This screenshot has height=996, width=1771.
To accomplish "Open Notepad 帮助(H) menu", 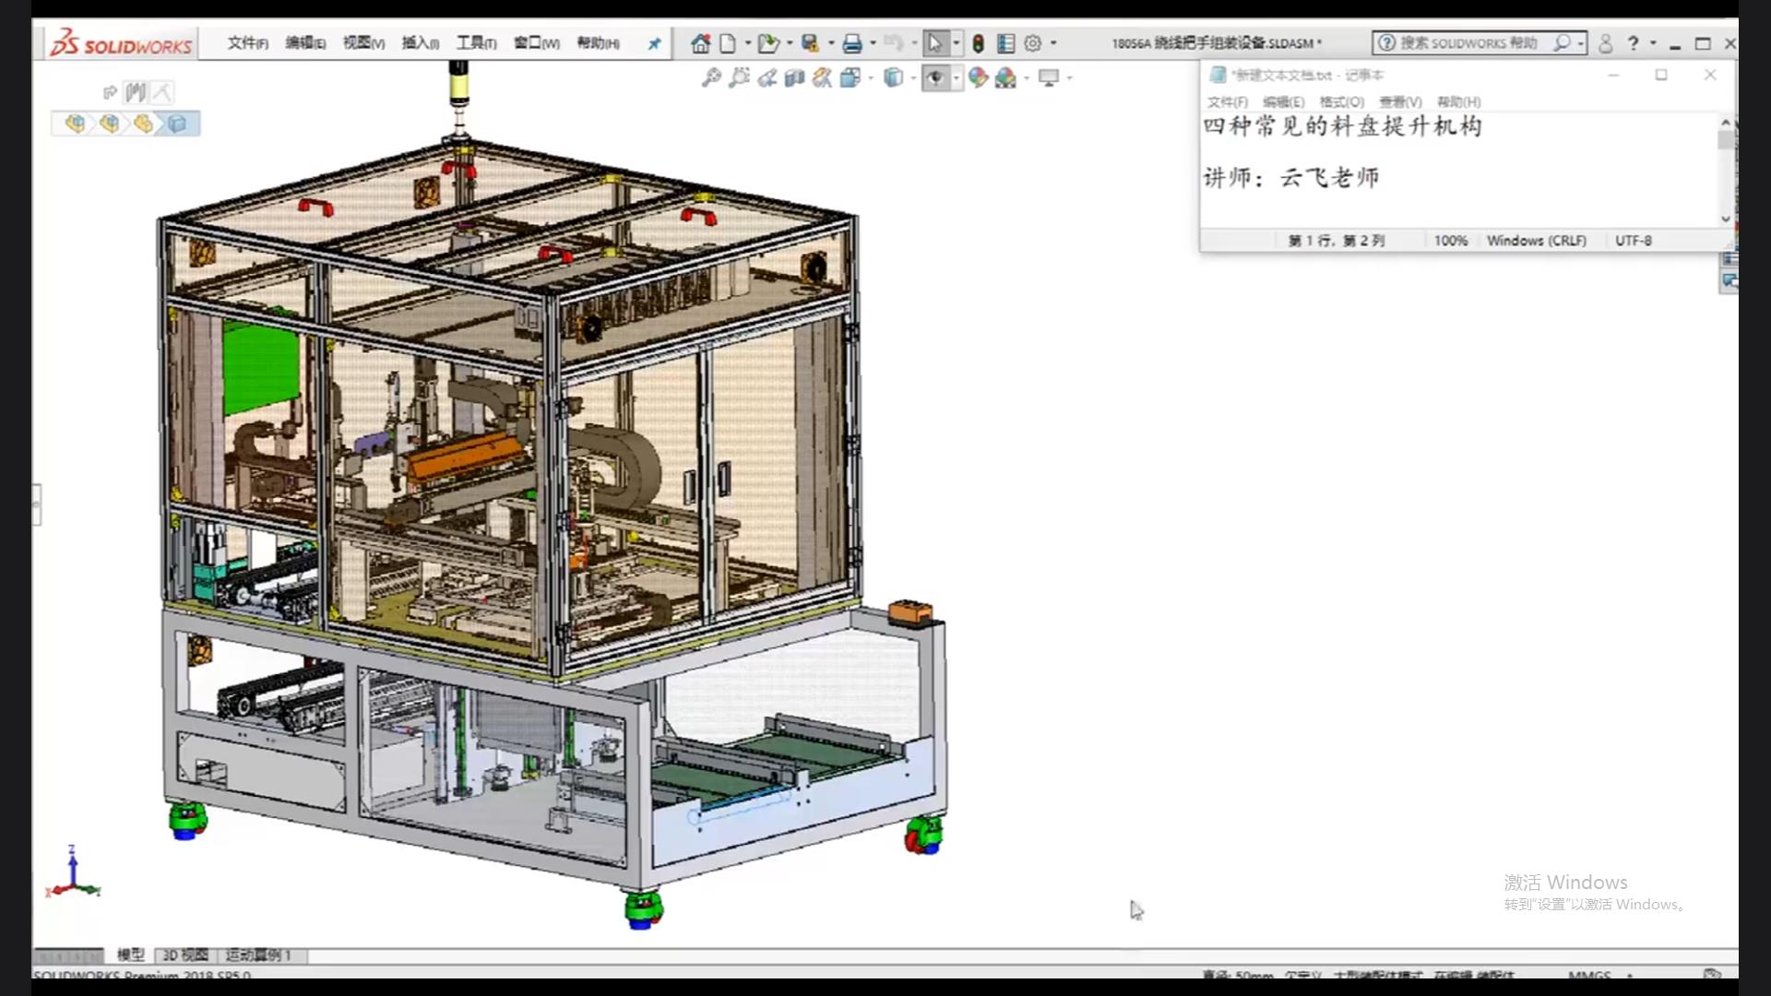I will tap(1458, 101).
